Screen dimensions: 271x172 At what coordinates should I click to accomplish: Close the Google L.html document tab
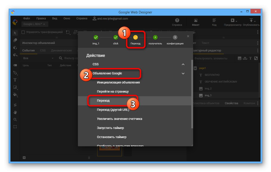pyautogui.click(x=44, y=24)
